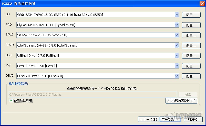This screenshot has width=206, height=126.
Task: Uncheck the 使用默认设置 checkbox
Action: [x=11, y=101]
